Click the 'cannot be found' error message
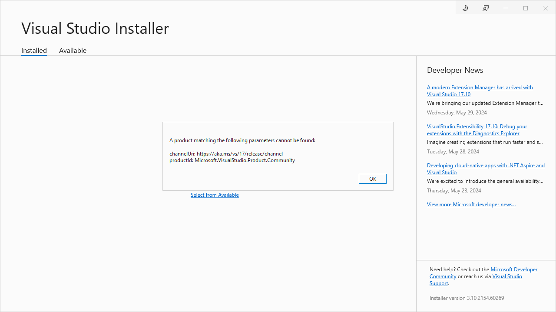 point(242,140)
